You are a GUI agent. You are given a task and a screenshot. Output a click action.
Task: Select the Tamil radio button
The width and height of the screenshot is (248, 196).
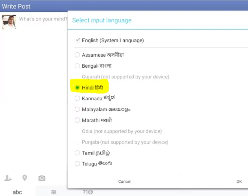(x=77, y=153)
